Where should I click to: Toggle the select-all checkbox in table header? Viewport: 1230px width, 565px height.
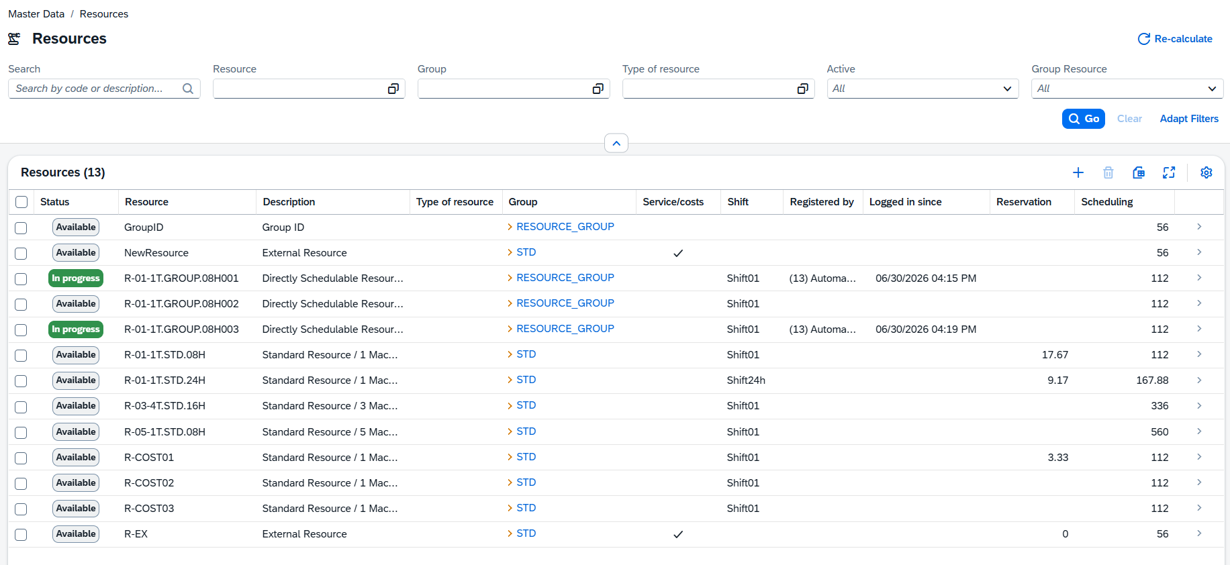pos(21,202)
